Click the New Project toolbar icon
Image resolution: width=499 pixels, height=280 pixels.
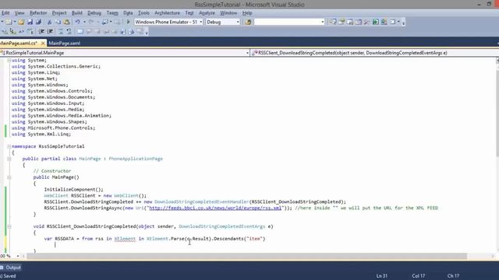tap(9, 22)
